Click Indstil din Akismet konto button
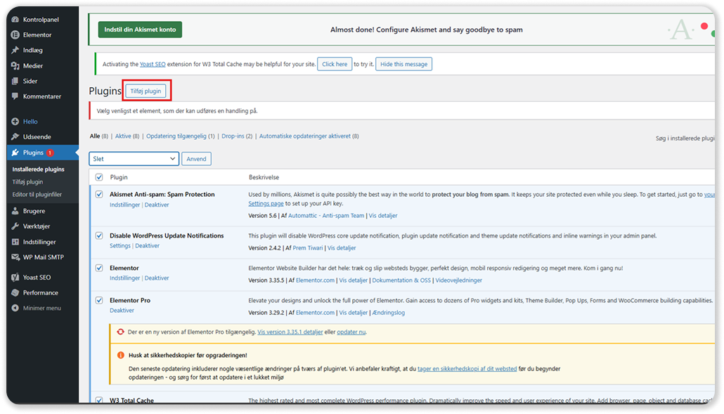The height and width of the screenshot is (414, 724). tap(140, 30)
